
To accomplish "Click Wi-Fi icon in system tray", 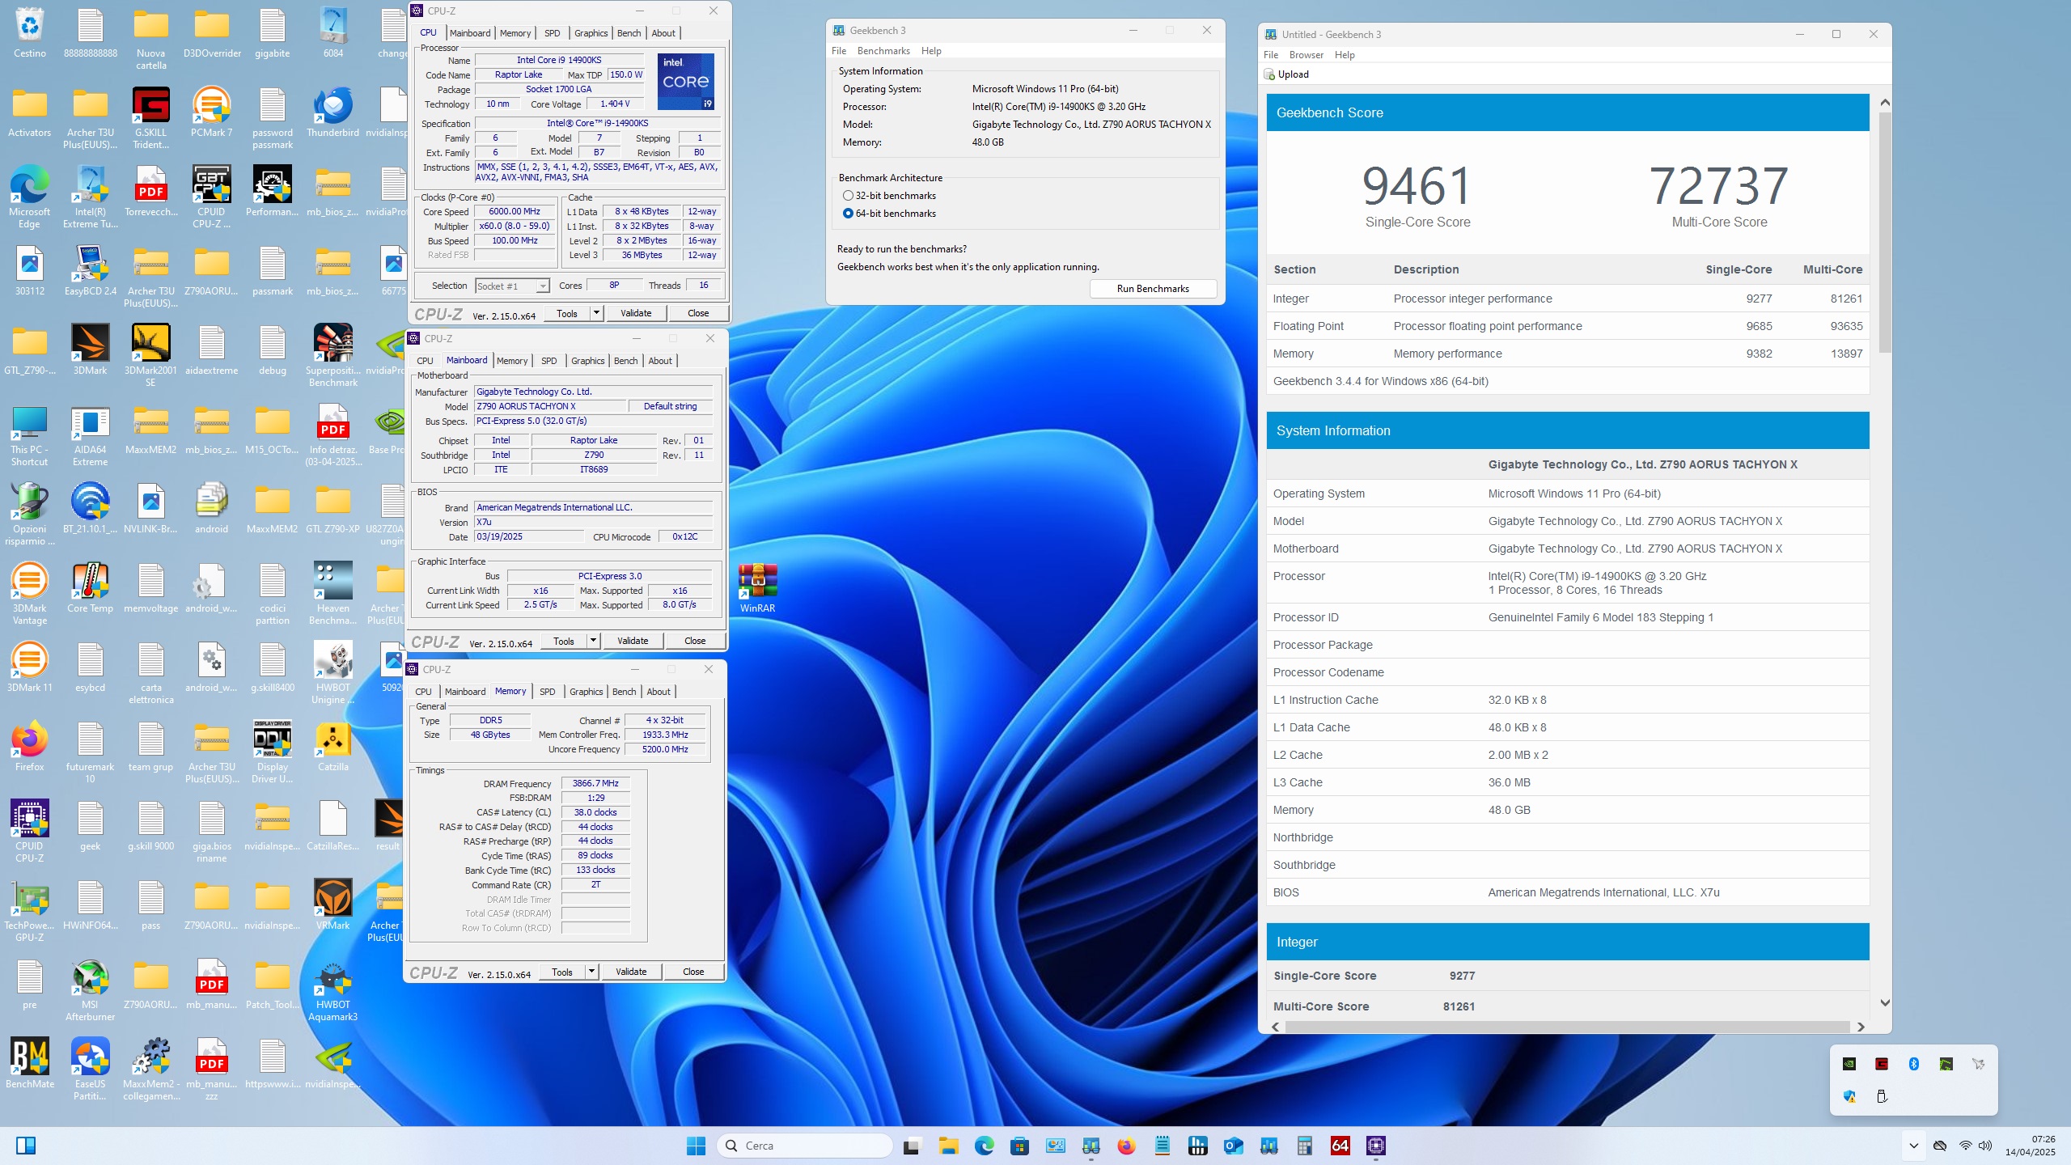I will (x=1965, y=1146).
